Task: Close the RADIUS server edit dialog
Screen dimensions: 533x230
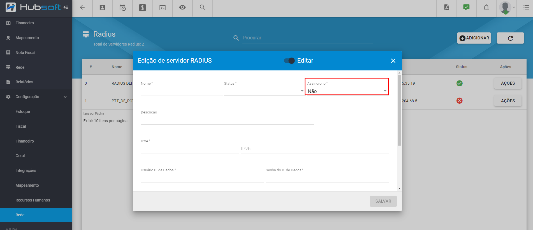Action: pyautogui.click(x=393, y=61)
